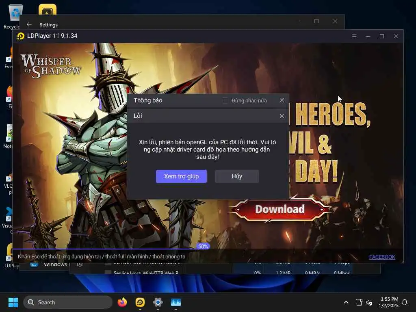Open Firefox from the taskbar
This screenshot has width=416, height=312.
click(122, 302)
